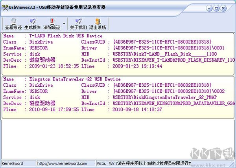Click the DiskDrive class in Kingston record

click(41, 85)
